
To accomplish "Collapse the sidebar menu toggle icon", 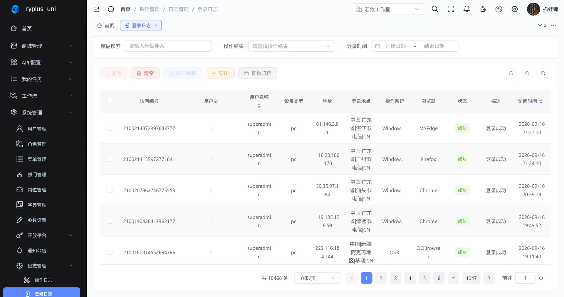I will [96, 9].
